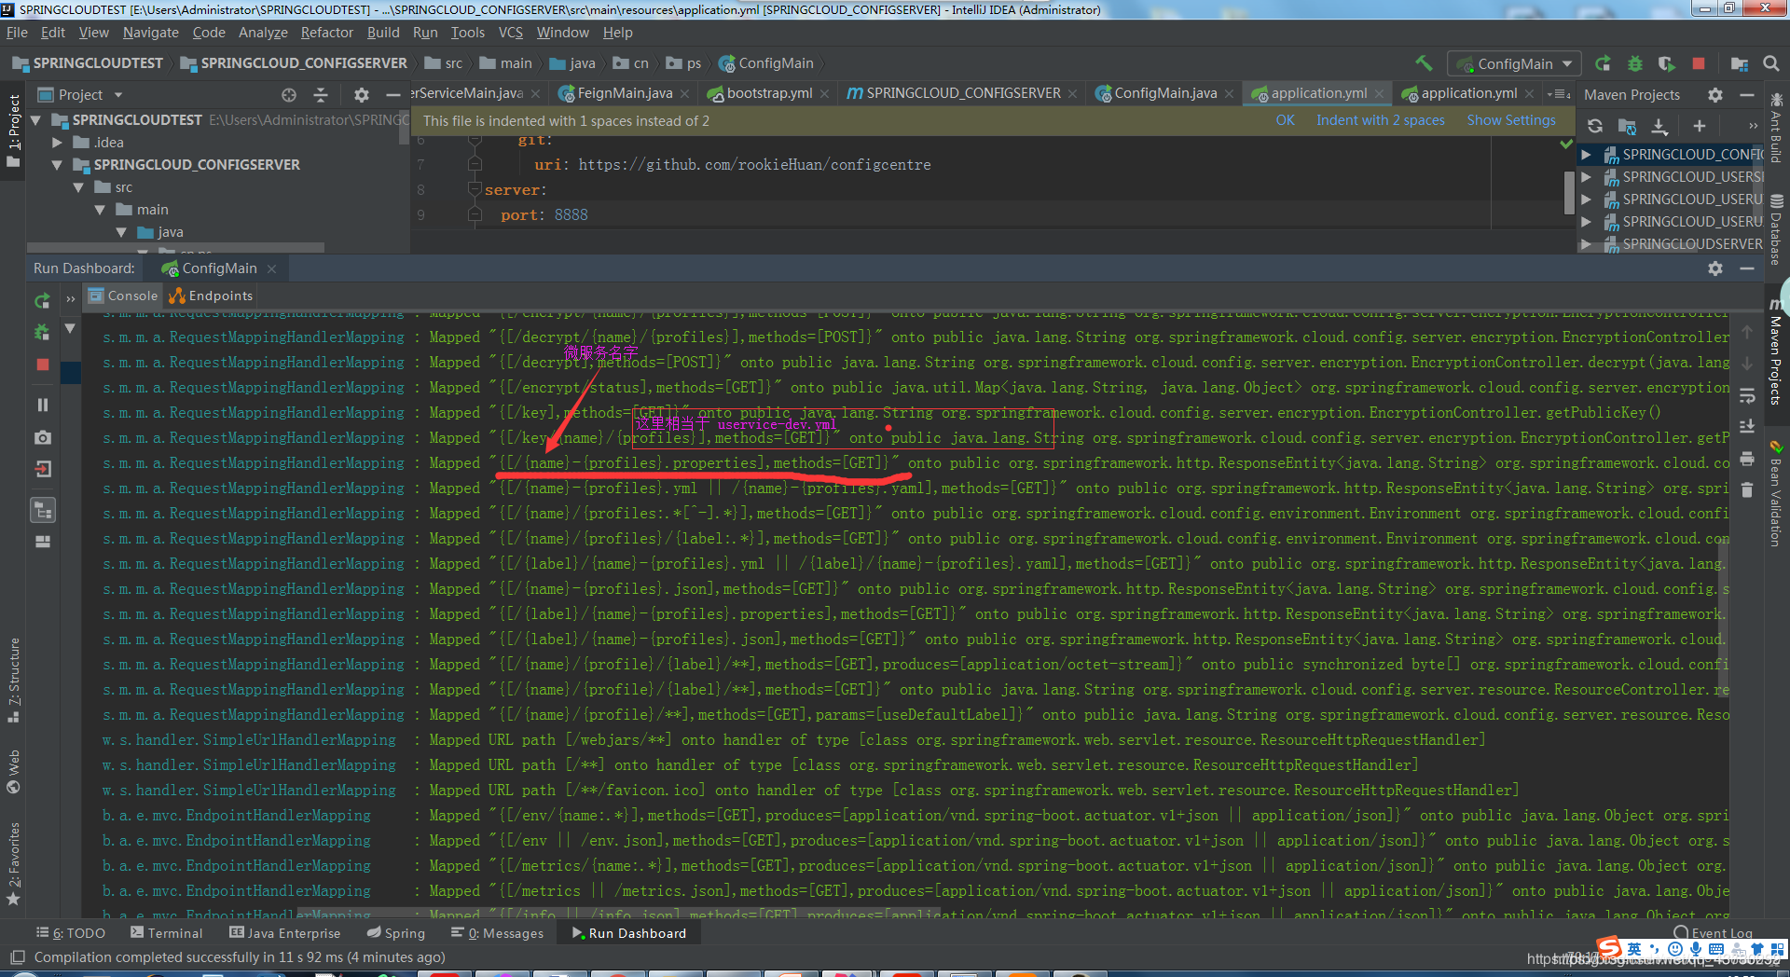Print the console with the printer icon
The image size is (1790, 977).
pyautogui.click(x=1747, y=458)
